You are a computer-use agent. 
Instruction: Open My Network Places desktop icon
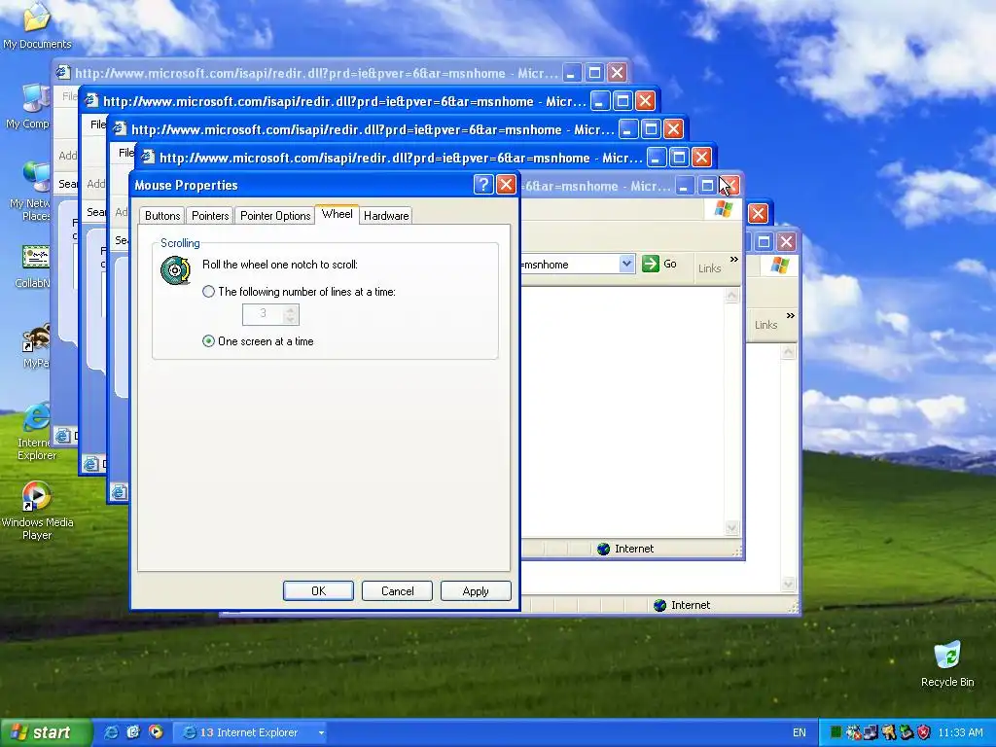[30, 191]
